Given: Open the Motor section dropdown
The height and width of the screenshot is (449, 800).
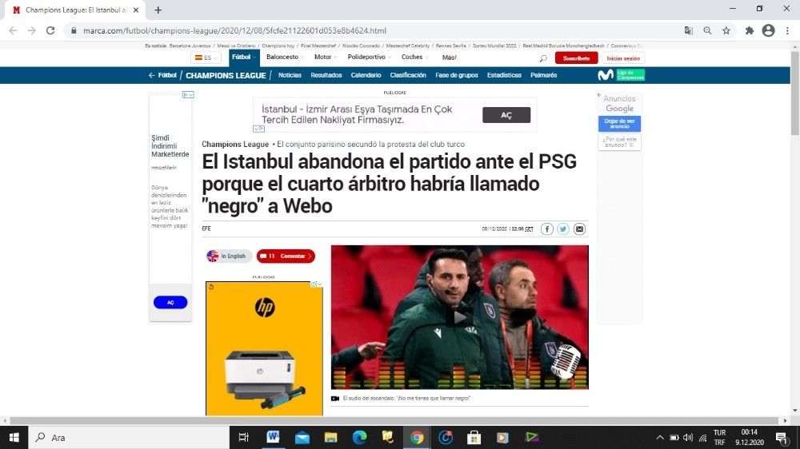Looking at the screenshot, I should coord(325,58).
